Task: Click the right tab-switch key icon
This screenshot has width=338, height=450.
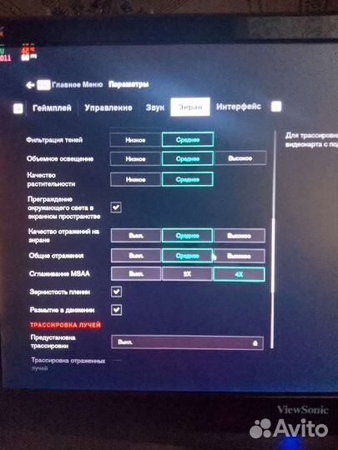Action: [276, 107]
